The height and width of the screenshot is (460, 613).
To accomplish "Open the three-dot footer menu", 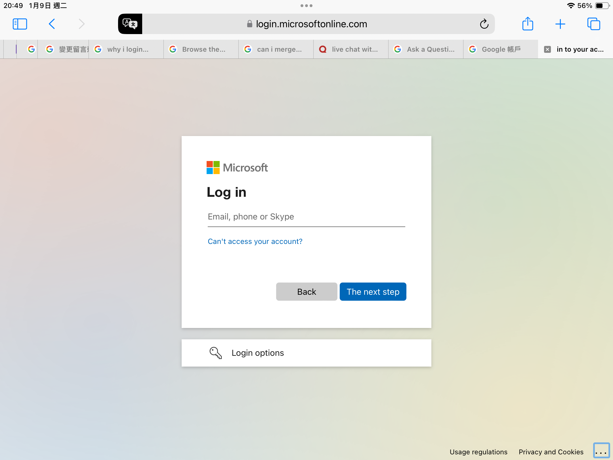I will pyautogui.click(x=601, y=451).
